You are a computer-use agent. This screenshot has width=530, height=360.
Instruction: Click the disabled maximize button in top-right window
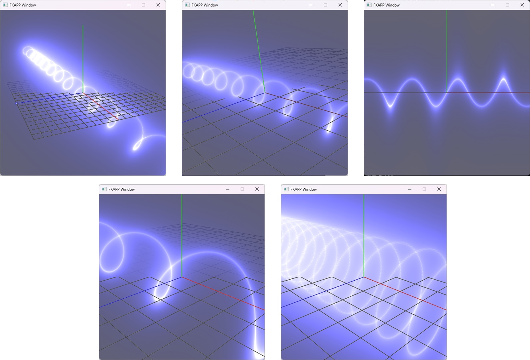507,5
